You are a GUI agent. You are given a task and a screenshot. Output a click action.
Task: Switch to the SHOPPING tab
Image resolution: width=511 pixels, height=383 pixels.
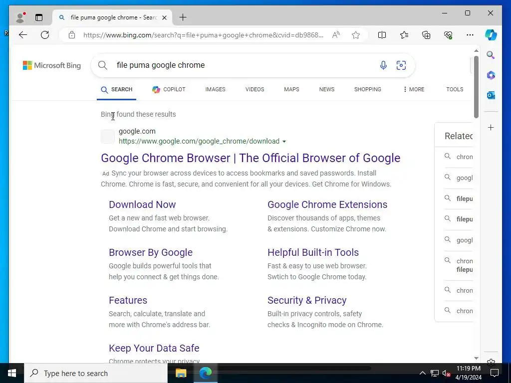[368, 90]
